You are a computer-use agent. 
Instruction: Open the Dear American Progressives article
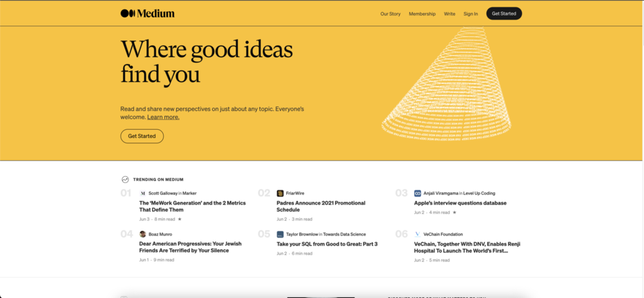coord(190,247)
